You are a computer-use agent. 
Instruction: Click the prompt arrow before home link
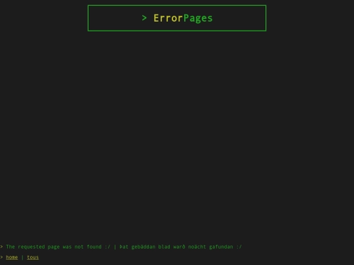pos(1,257)
